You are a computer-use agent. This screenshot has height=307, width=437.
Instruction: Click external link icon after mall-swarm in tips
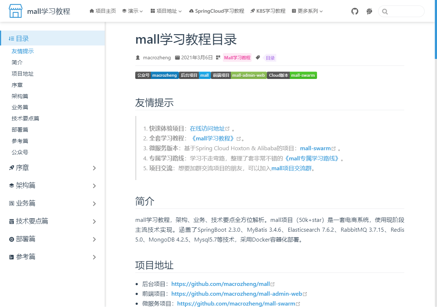click(333, 148)
